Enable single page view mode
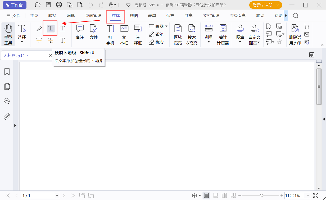The width and height of the screenshot is (326, 200). pyautogui.click(x=206, y=196)
